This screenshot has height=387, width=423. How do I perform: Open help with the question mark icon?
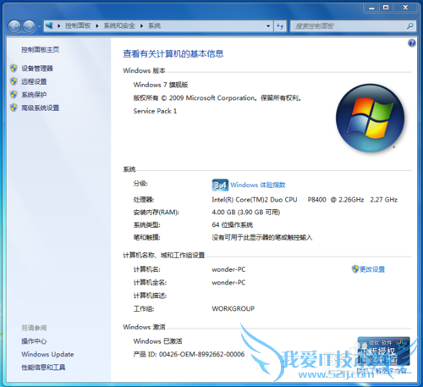click(412, 43)
